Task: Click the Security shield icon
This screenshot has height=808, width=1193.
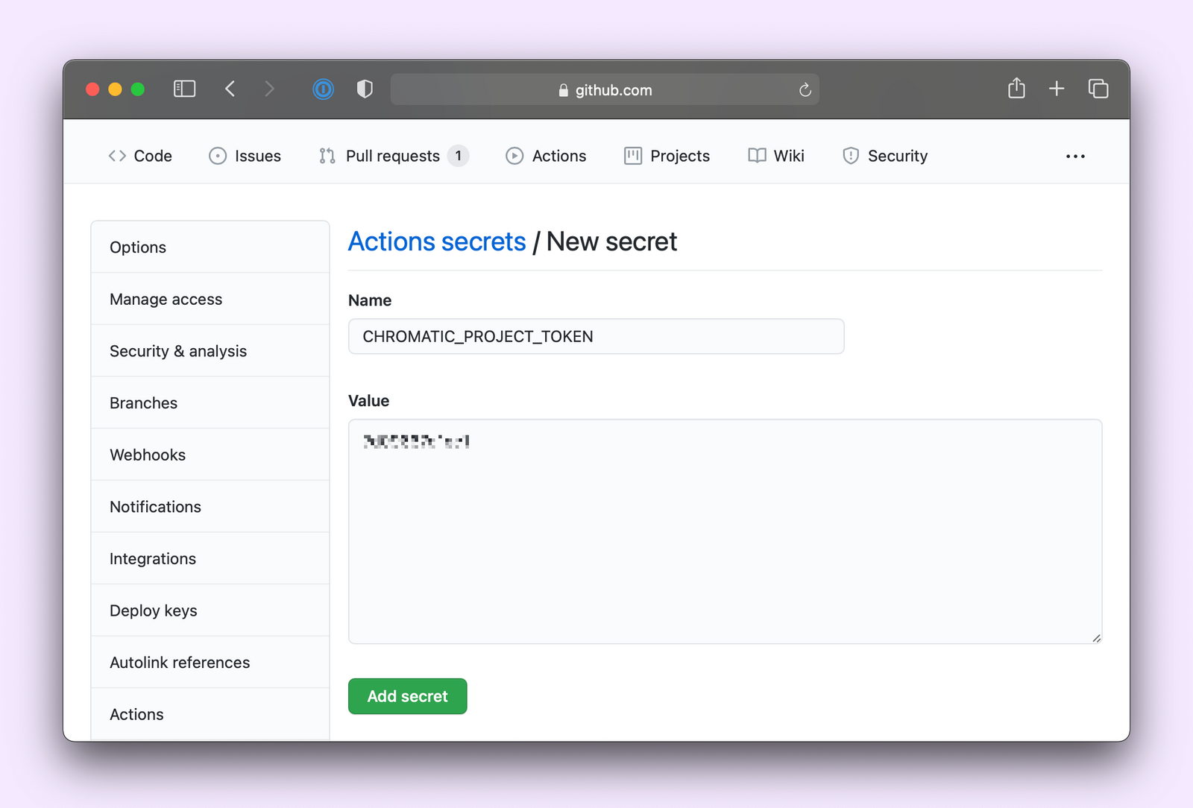Action: coord(850,156)
